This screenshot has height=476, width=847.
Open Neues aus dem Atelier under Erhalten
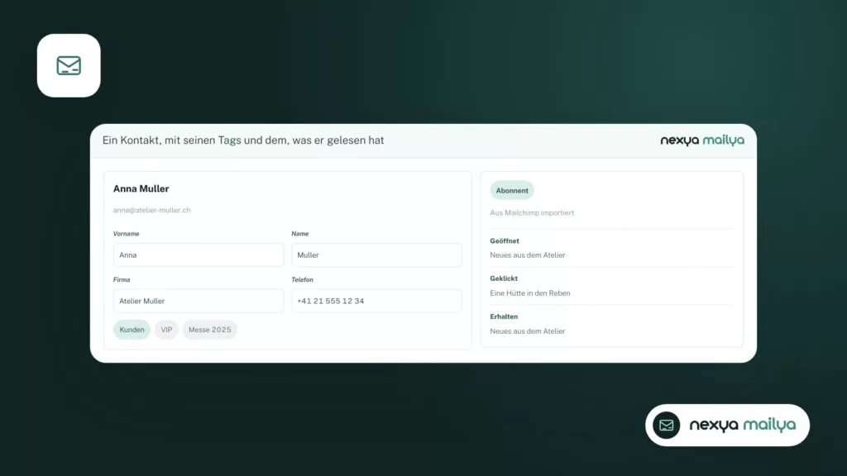(x=527, y=331)
